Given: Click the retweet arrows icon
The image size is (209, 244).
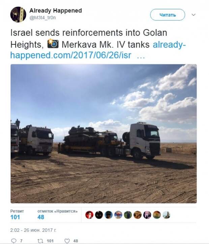Looking at the screenshot, I should click(x=40, y=241).
